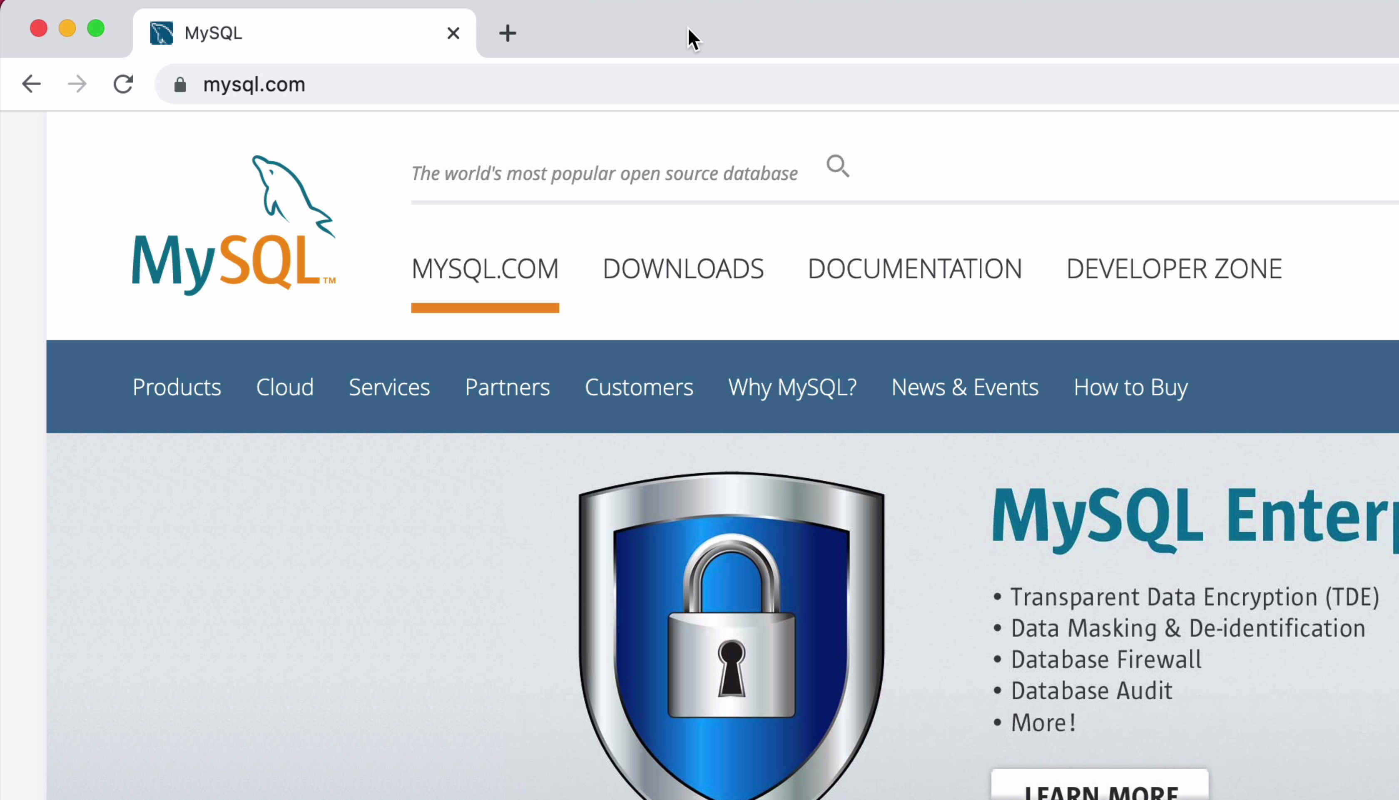
Task: Click the Services navigation link
Action: click(x=389, y=388)
